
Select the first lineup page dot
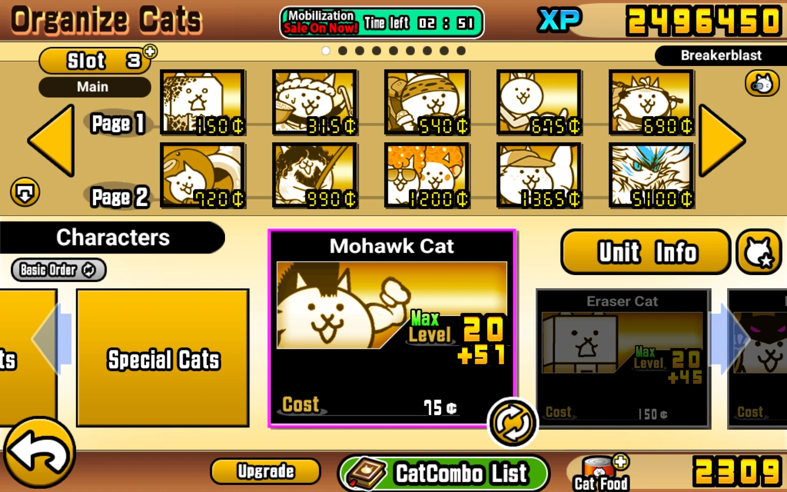(326, 51)
